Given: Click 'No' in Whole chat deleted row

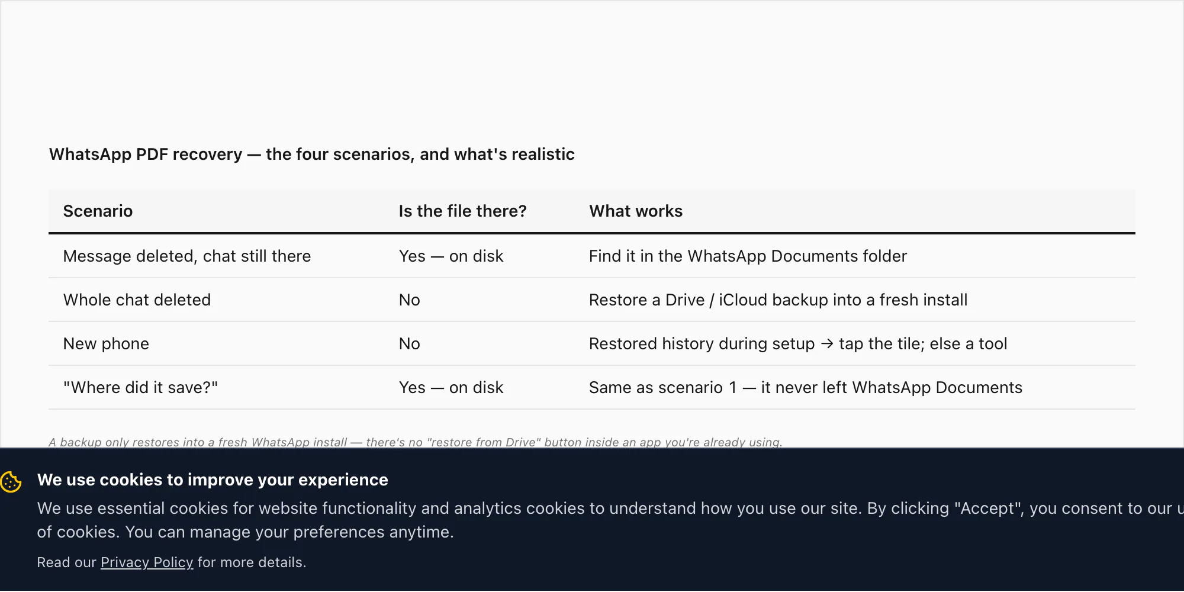Looking at the screenshot, I should pyautogui.click(x=410, y=300).
